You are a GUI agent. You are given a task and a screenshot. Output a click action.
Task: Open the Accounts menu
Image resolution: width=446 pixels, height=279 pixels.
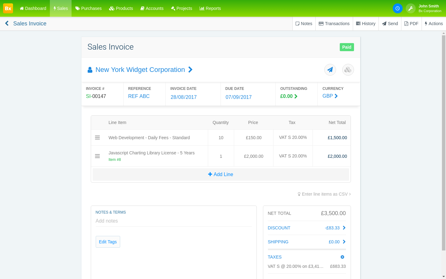click(152, 8)
